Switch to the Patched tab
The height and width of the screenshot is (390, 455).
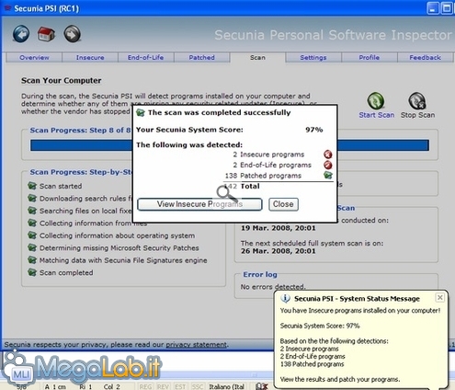(201, 57)
